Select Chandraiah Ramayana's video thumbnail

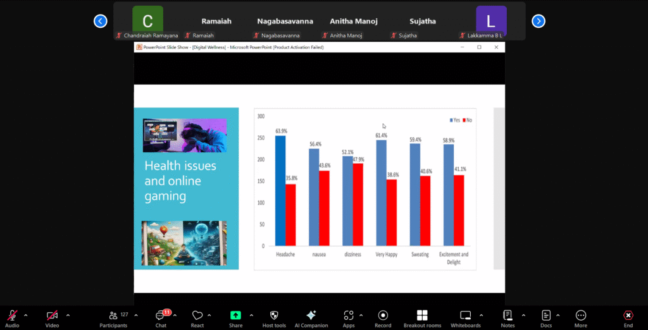tap(147, 22)
